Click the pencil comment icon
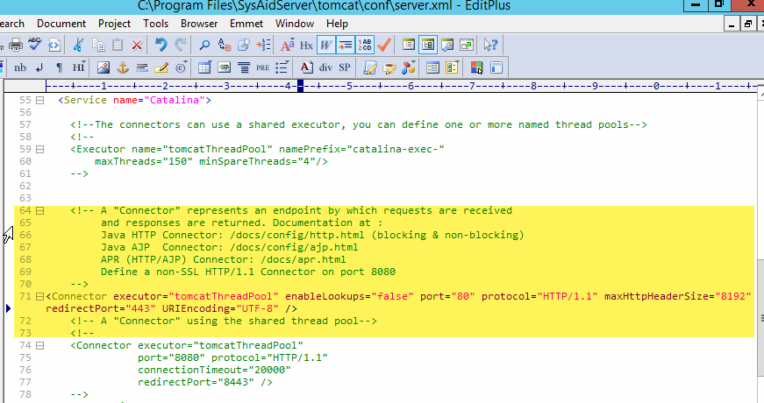The image size is (764, 403). (161, 67)
